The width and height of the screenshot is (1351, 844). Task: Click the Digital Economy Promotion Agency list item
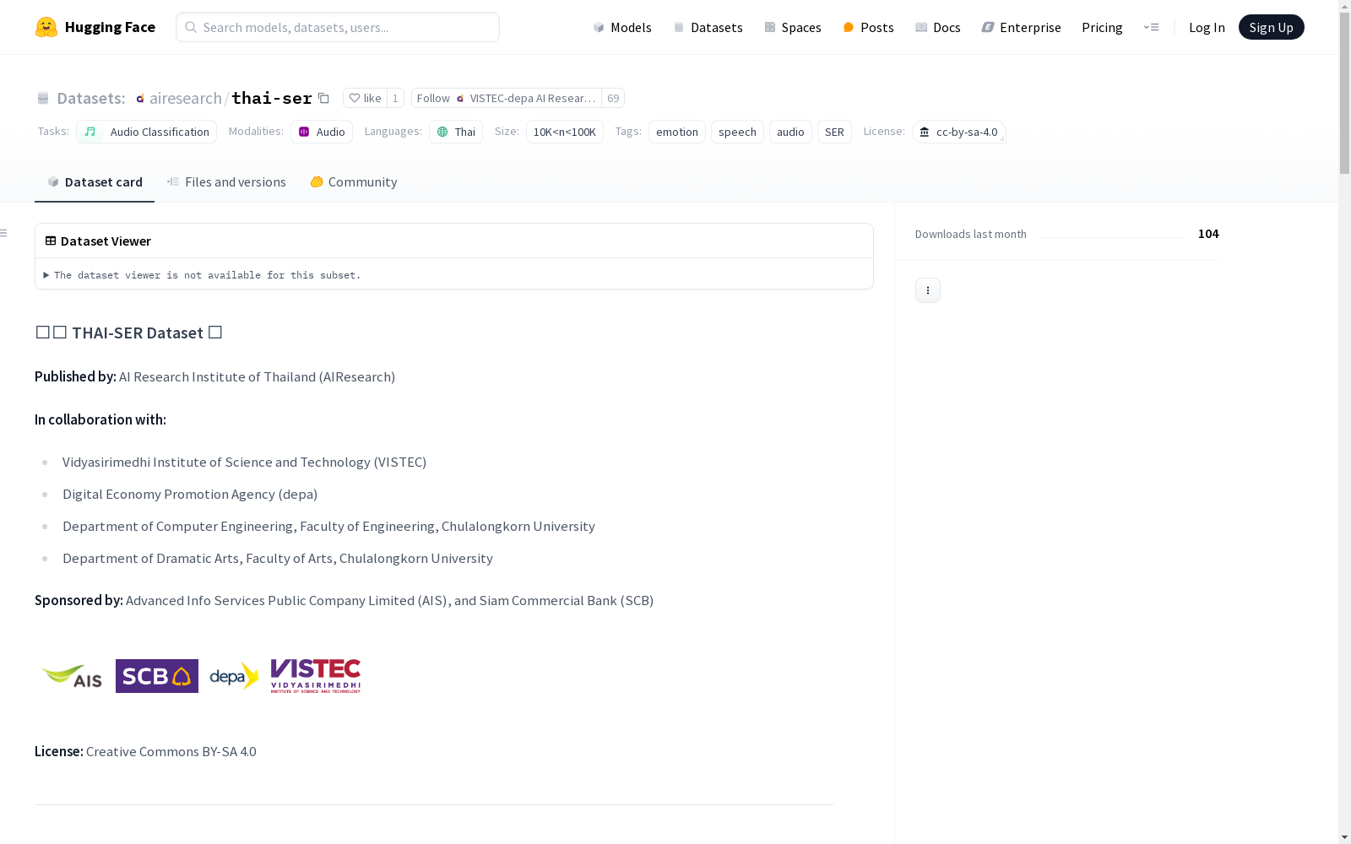(x=190, y=495)
